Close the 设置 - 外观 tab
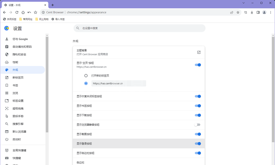This screenshot has width=275, height=165. click(x=45, y=5)
